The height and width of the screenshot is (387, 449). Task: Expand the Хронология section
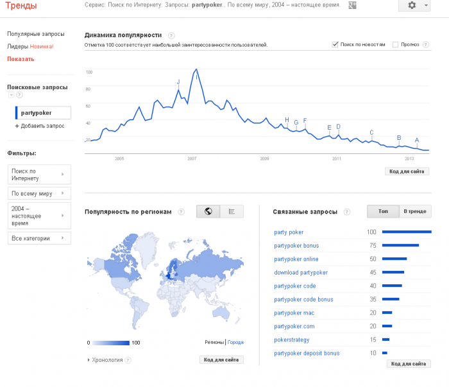click(x=105, y=360)
